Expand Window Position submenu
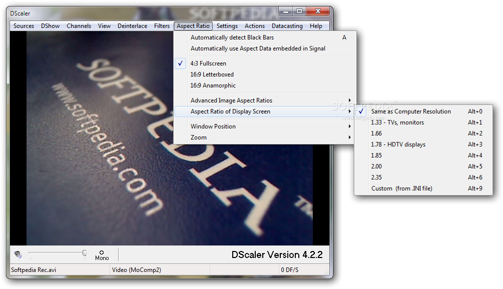The height and width of the screenshot is (289, 503). click(265, 126)
